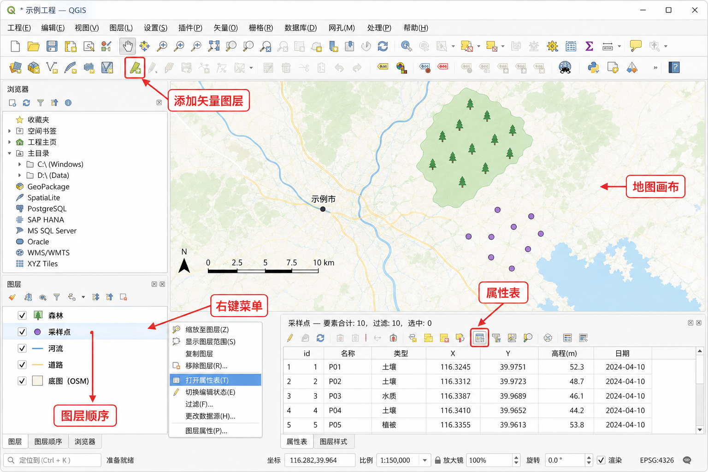Click the Add Vector Layer icon
Image resolution: width=708 pixels, height=472 pixels.
point(135,68)
